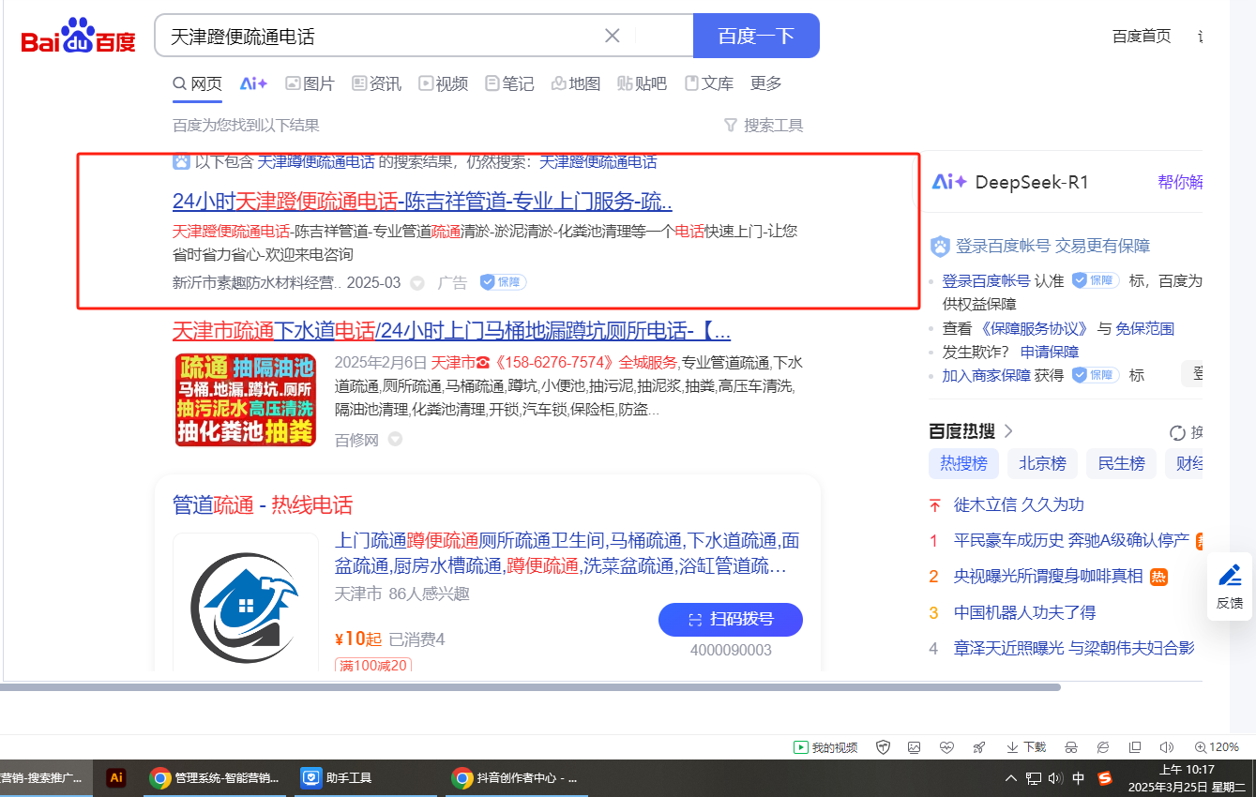Screen dimensions: 1256x797
Task: Expand the dropdown arrow beside 2025-03
Action: [x=417, y=282]
